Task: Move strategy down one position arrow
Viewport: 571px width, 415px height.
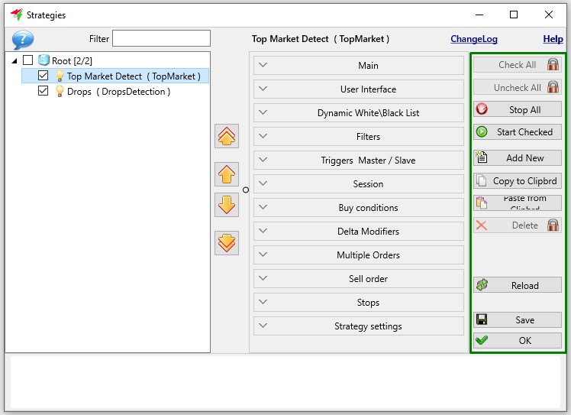Action: 227,205
